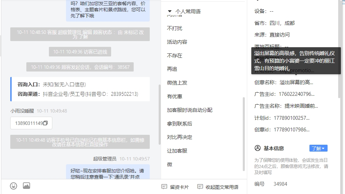Click the 计划id field
The image size is (345, 194).
point(282,118)
